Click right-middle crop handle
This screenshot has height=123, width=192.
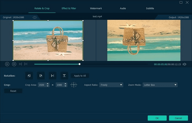pyautogui.click(x=83, y=40)
